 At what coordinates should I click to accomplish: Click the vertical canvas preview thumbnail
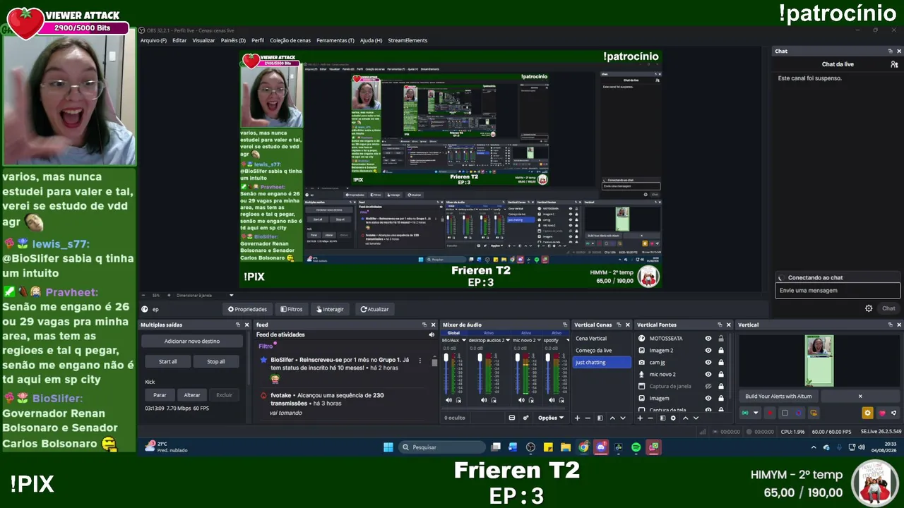point(819,361)
